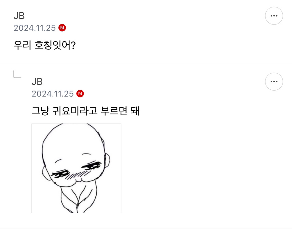Click the red N badge on the reply
Viewport: 292px width, 229px height.
point(80,94)
